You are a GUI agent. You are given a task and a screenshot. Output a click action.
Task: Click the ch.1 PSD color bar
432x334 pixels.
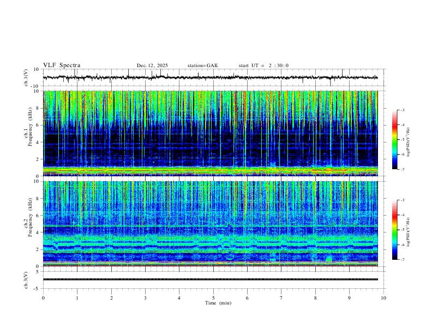point(395,140)
